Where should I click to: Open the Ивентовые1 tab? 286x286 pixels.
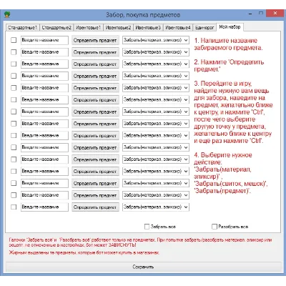(88, 28)
